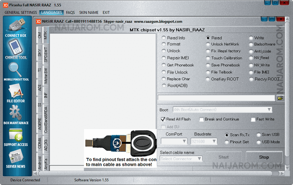
Task: Open the Baudrate dropdown
Action: coord(204,141)
